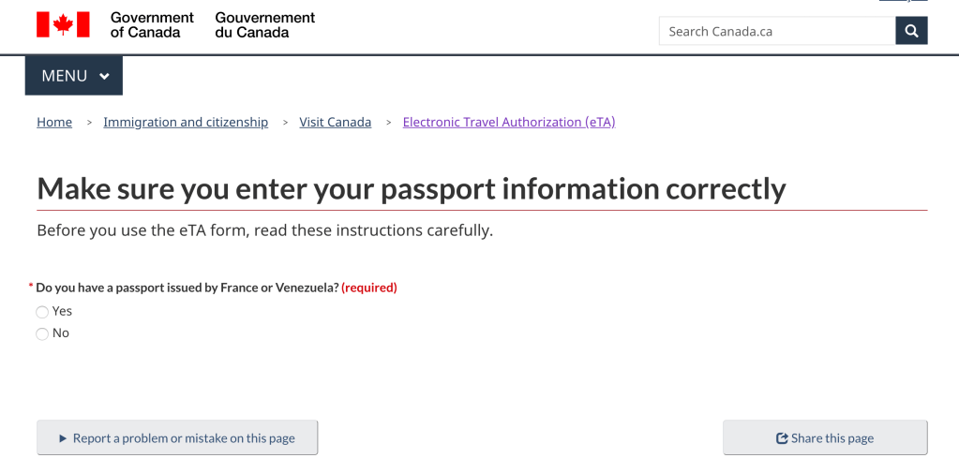The image size is (959, 473).
Task: Click the Government of Canada wordmark
Action: 152,24
